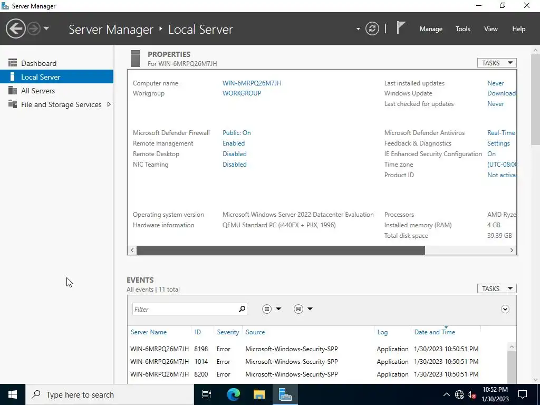540x405 pixels.
Task: Open the Properties TASKS dropdown
Action: [x=497, y=63]
